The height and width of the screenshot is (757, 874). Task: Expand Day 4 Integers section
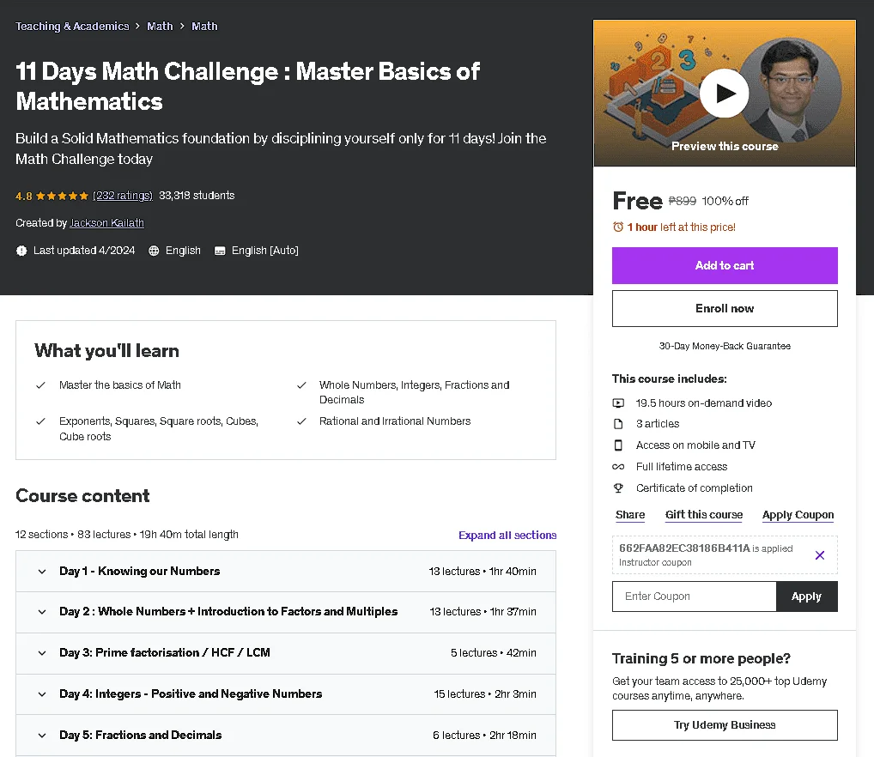coord(285,694)
